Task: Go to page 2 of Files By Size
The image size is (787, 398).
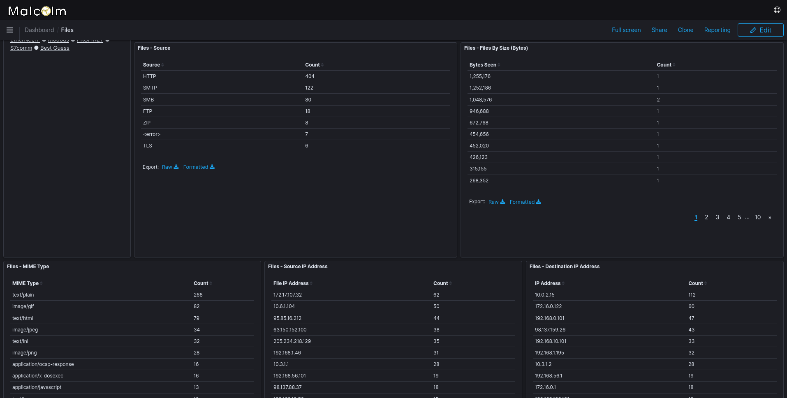Action: tap(706, 217)
